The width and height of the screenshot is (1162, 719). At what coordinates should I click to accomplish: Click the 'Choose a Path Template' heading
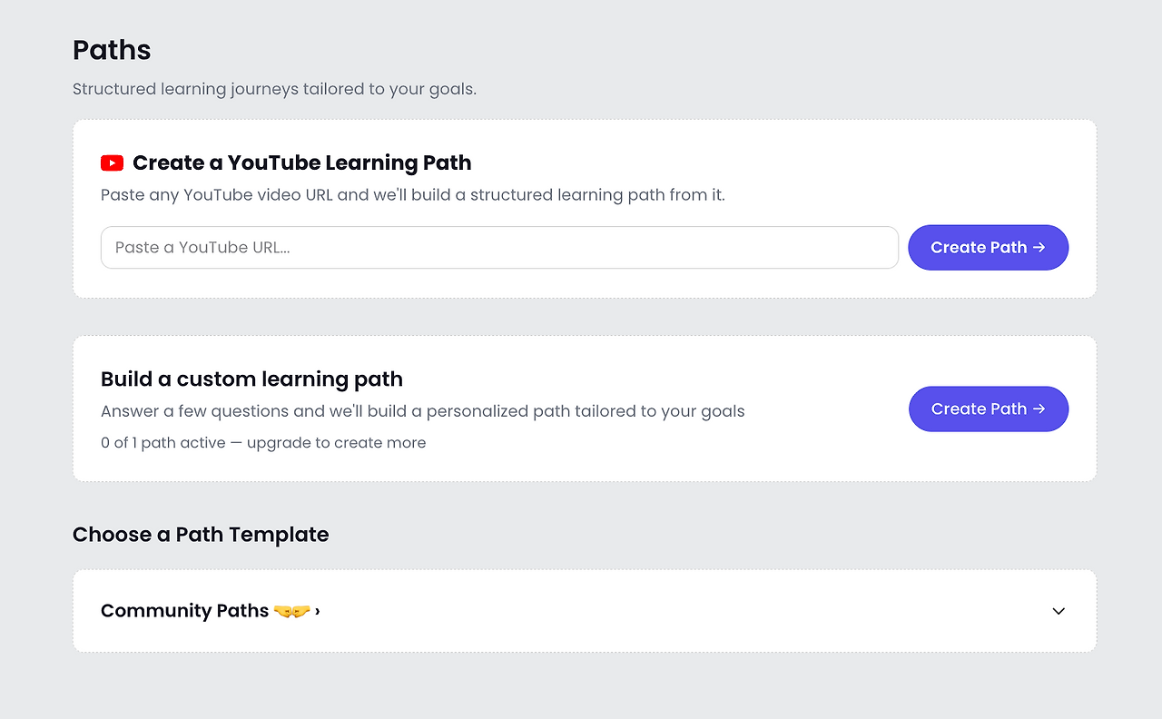pyautogui.click(x=201, y=535)
